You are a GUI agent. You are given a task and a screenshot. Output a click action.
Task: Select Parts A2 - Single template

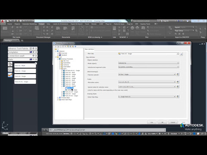25,76
